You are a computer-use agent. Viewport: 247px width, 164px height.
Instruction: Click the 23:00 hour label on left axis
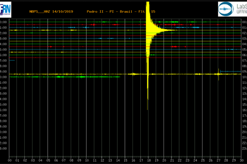coord(3,148)
